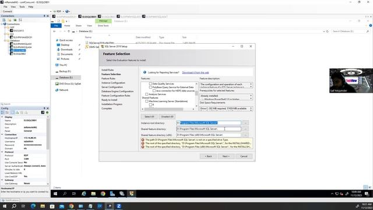Check the Data Quality Services checkbox
This screenshot has height=210, width=373.
point(150,84)
